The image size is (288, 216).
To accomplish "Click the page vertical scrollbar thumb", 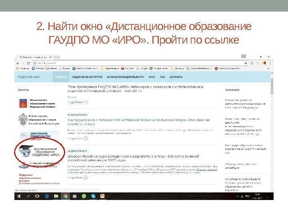I will (272, 87).
